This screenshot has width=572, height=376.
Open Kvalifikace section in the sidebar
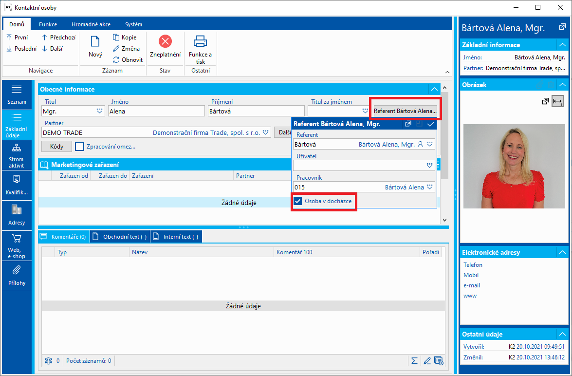point(17,186)
